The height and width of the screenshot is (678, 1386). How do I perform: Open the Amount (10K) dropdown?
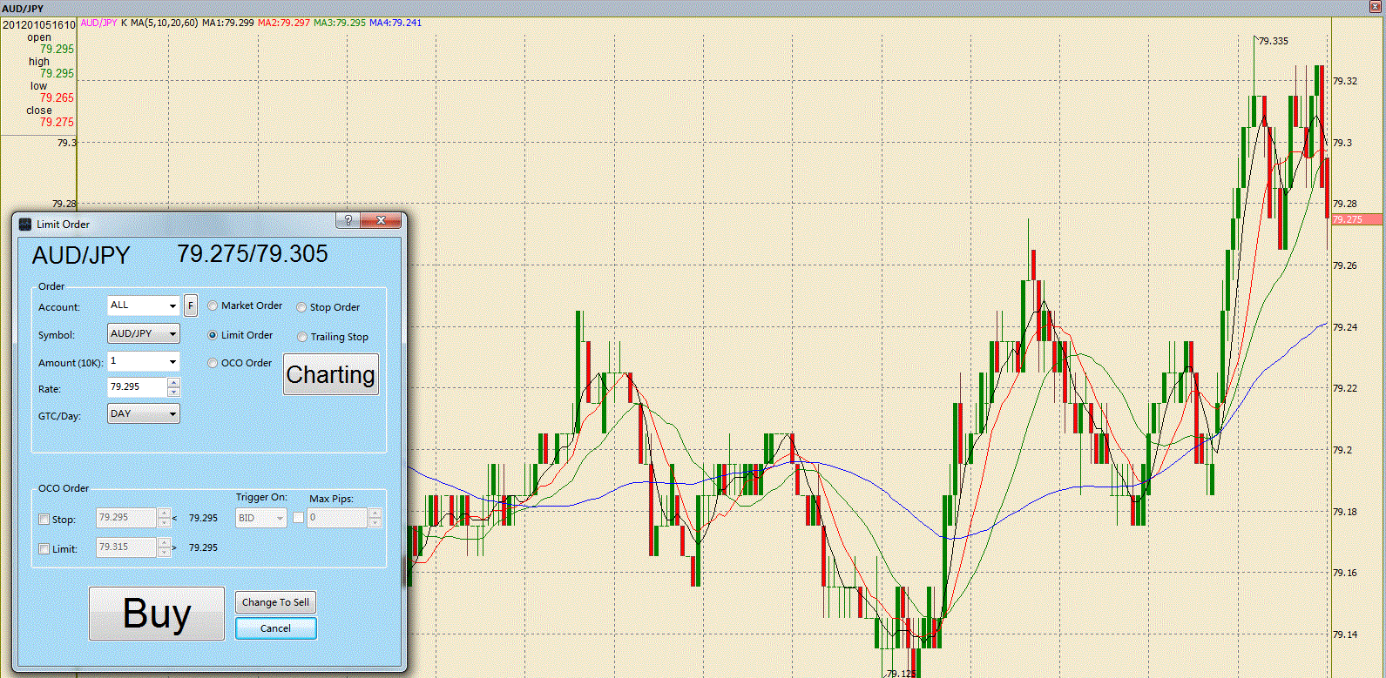[x=172, y=362]
